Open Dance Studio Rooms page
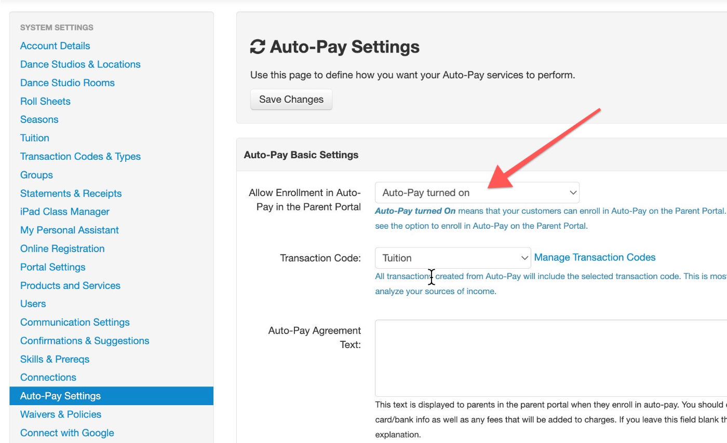The image size is (727, 443). coord(68,82)
